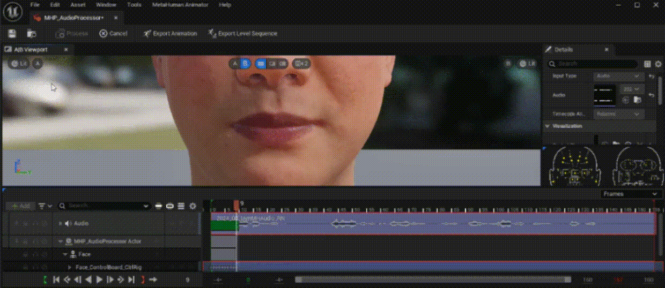
Task: Close the Details panel tab
Action: [607, 49]
